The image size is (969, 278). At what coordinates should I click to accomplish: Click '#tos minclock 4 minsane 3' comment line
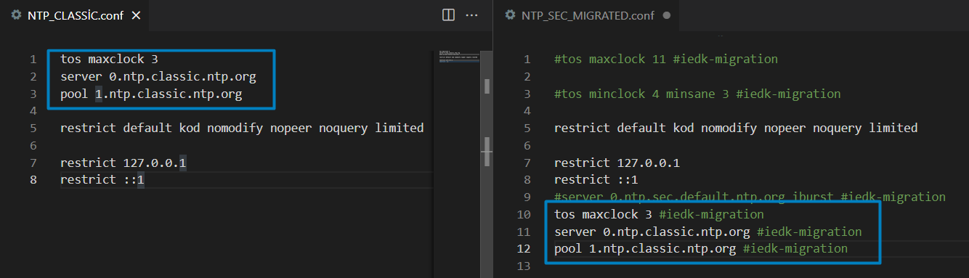tap(697, 94)
